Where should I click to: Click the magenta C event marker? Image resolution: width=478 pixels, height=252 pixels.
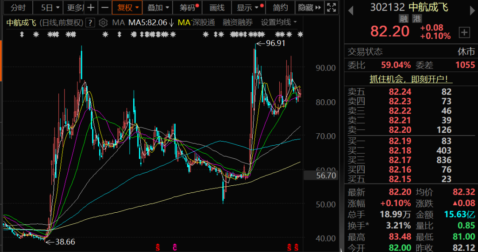(175, 247)
